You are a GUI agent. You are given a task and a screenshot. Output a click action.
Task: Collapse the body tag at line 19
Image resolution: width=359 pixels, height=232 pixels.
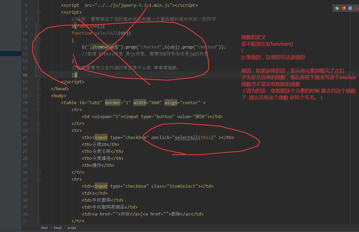(39, 96)
